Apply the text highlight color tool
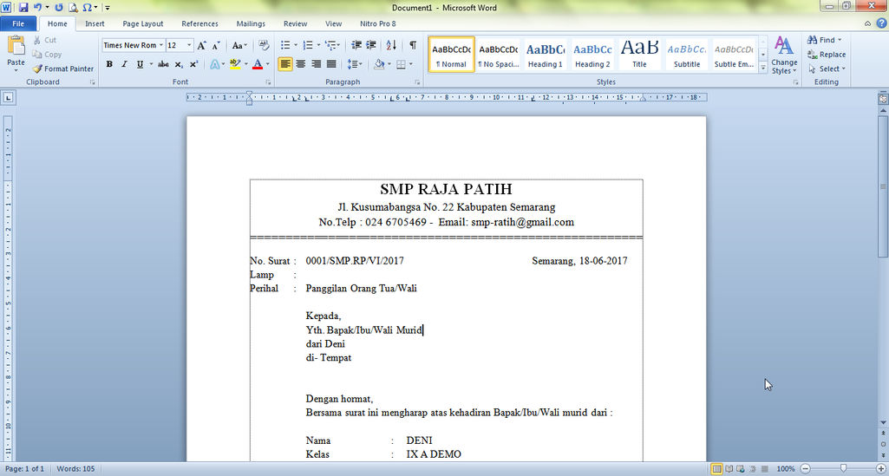Screen dimensions: 889x476 pos(235,64)
